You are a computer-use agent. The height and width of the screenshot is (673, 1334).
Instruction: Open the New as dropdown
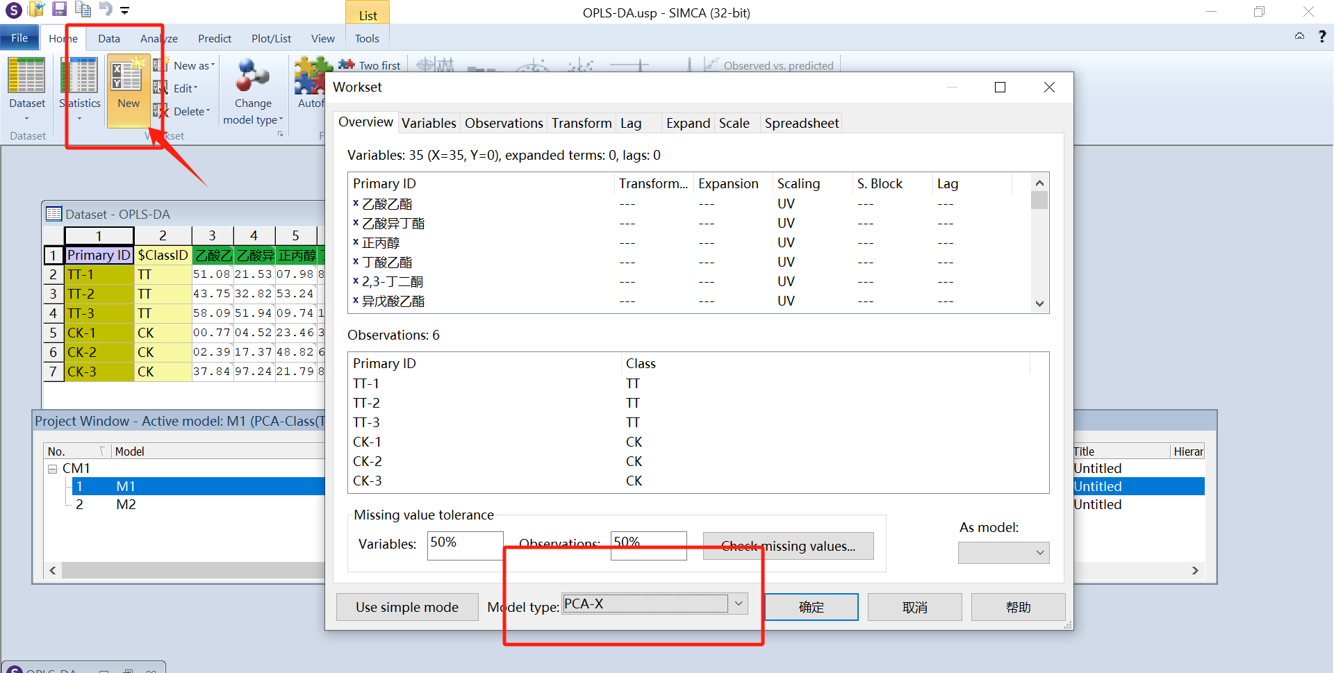pyautogui.click(x=193, y=65)
